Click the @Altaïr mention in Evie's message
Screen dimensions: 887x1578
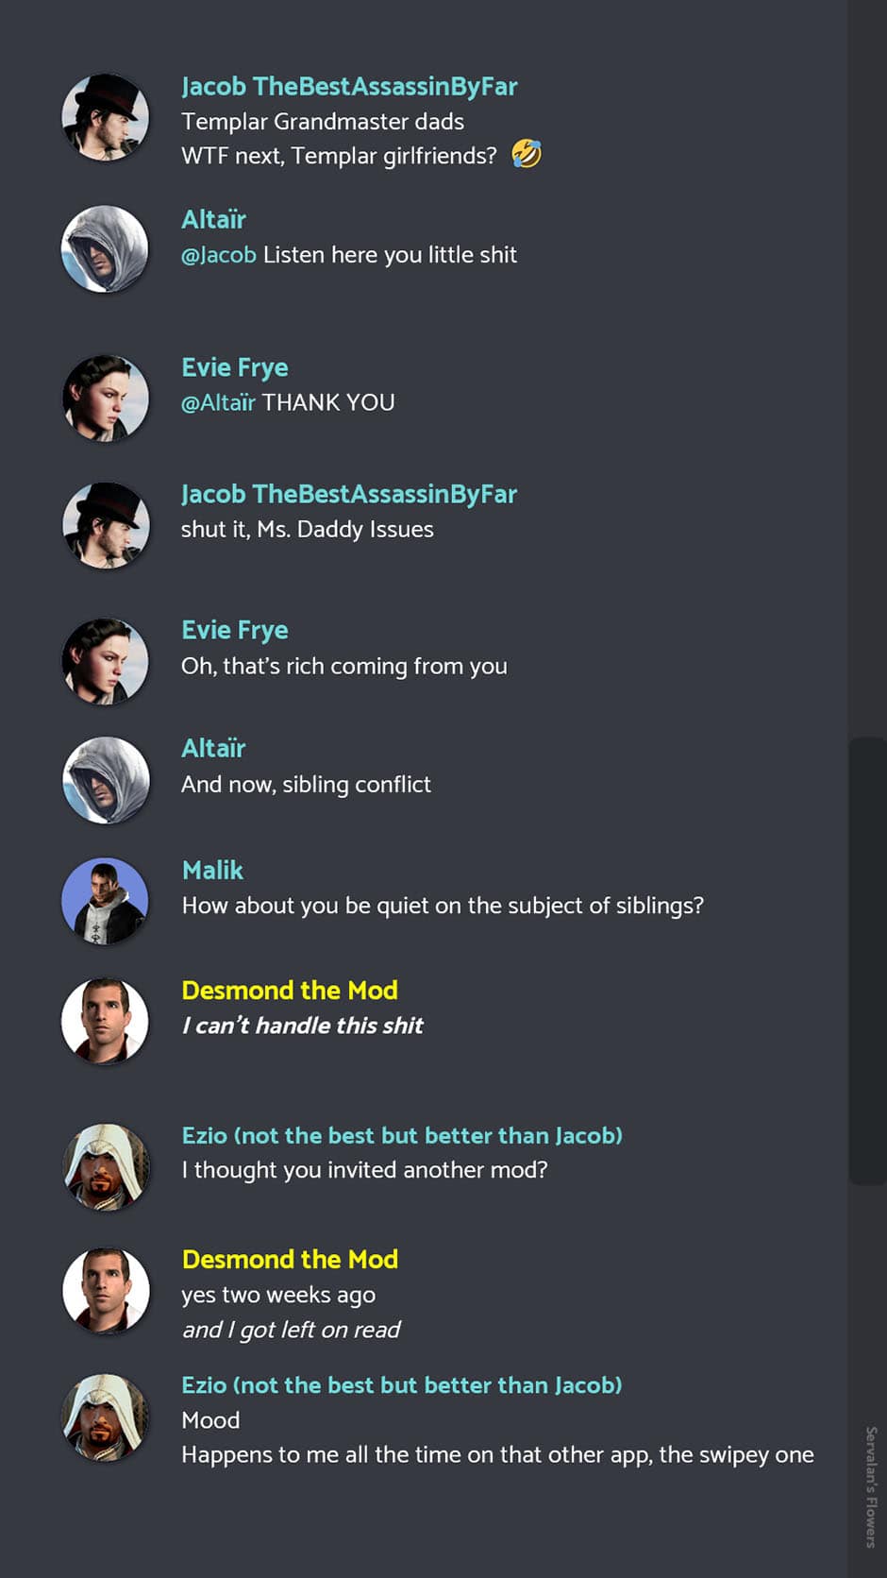tap(218, 402)
